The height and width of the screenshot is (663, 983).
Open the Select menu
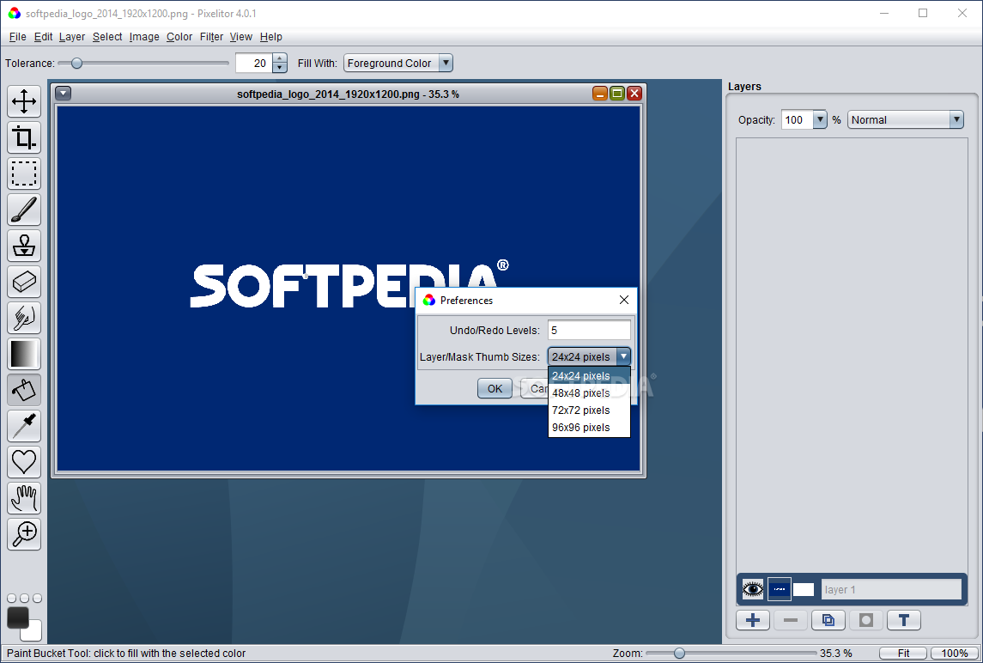[107, 36]
